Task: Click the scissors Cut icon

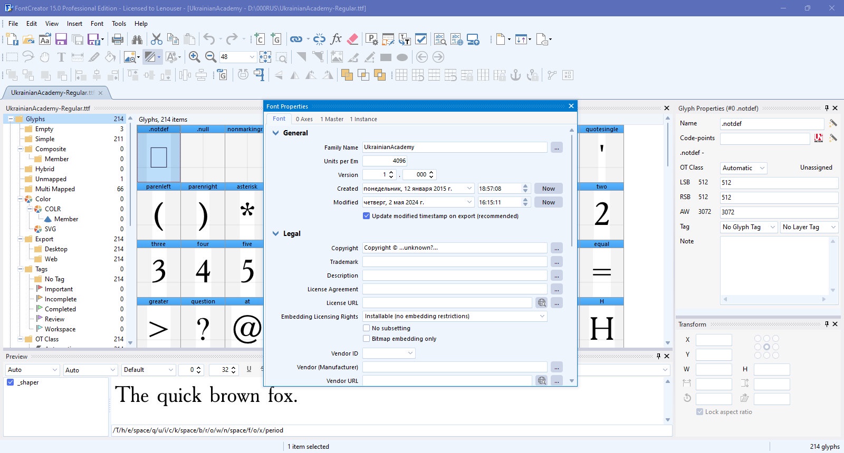Action: (x=156, y=40)
